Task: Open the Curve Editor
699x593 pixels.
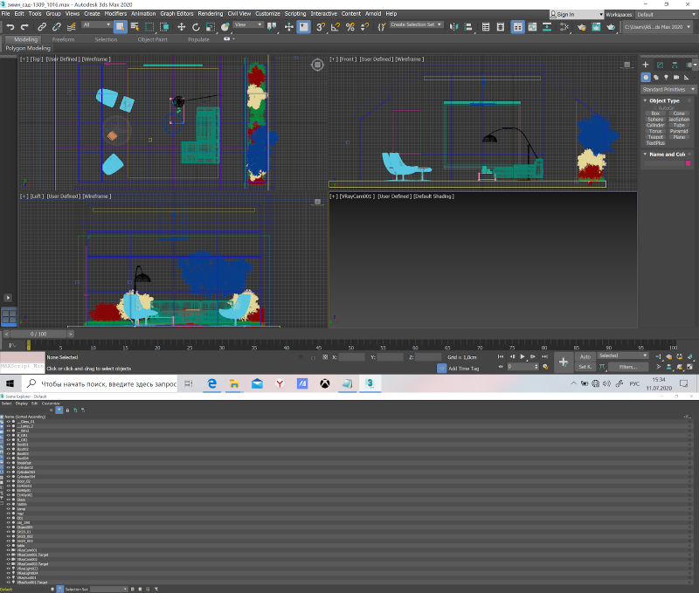Action: pyautogui.click(x=532, y=27)
